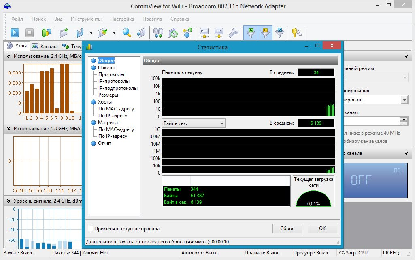
Task: Select the Отчет item in the tree
Action: click(104, 143)
